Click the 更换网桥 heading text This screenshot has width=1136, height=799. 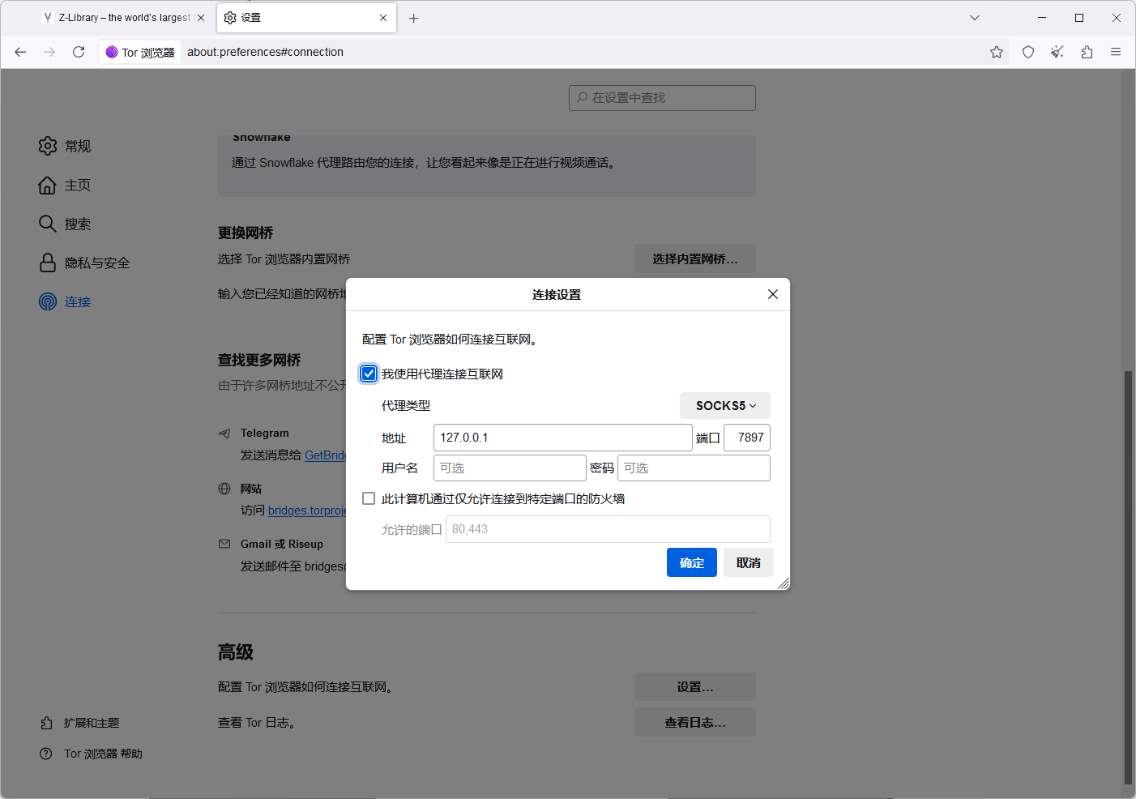click(x=246, y=233)
